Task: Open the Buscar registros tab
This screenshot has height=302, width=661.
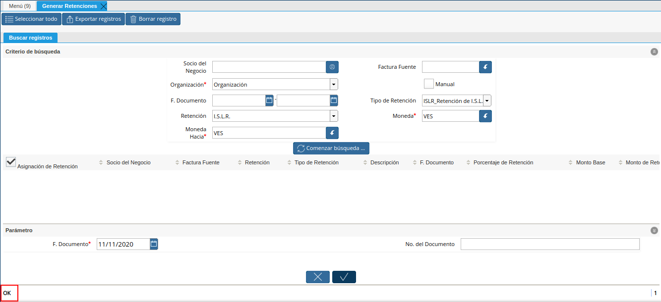Action: 30,38
